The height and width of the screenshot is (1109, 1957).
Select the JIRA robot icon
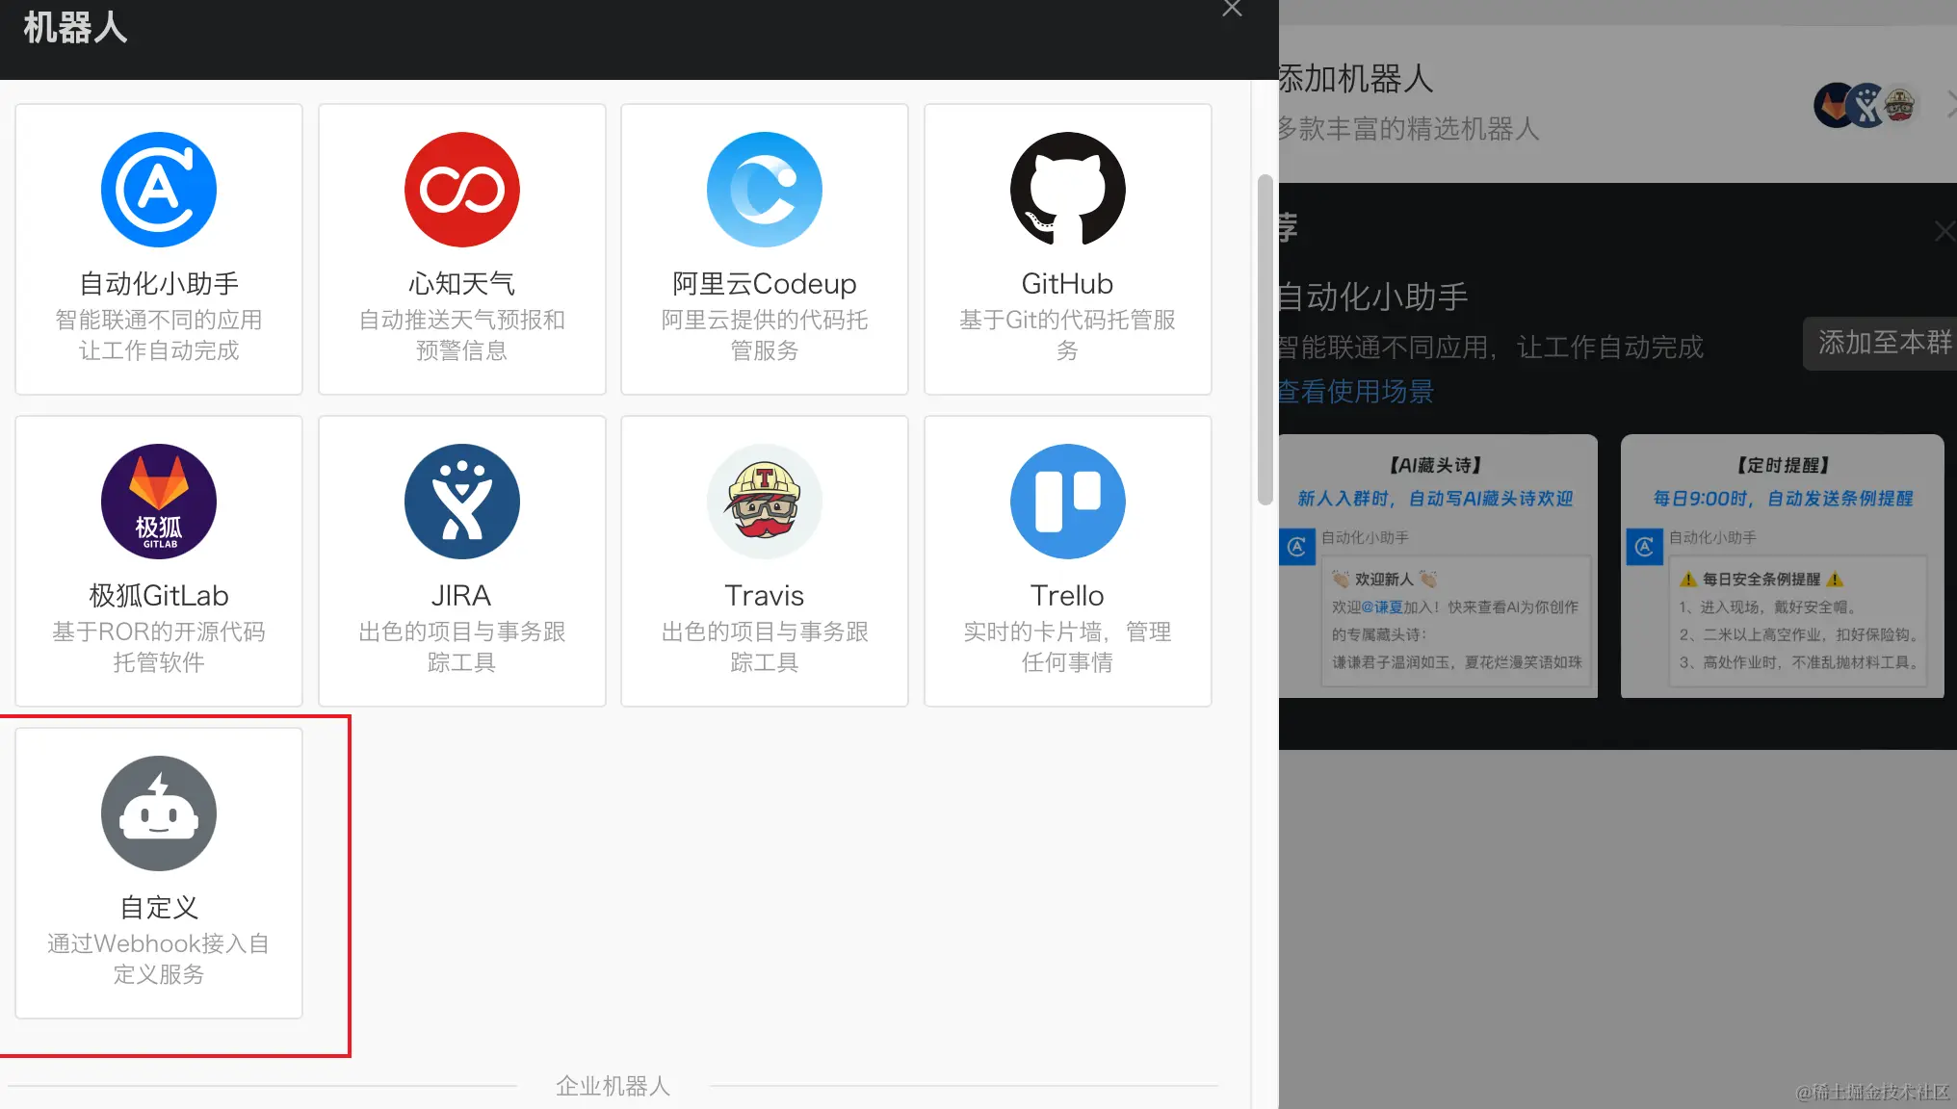(461, 502)
